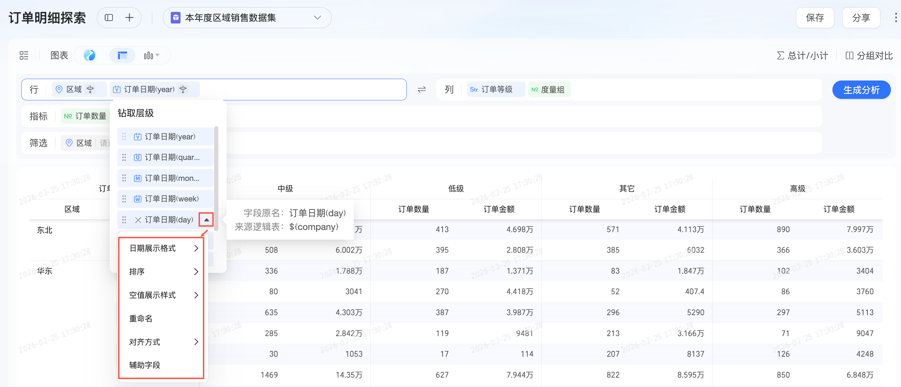Click the 生成分析 button
Screen dimensions: 901x387
click(861, 90)
